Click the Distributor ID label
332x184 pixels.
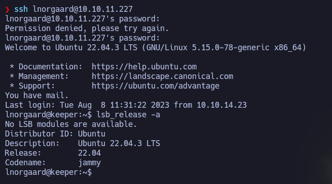[39, 134]
